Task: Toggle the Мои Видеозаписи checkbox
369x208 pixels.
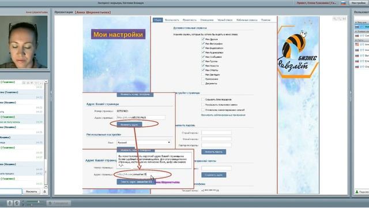Action: 203,48
